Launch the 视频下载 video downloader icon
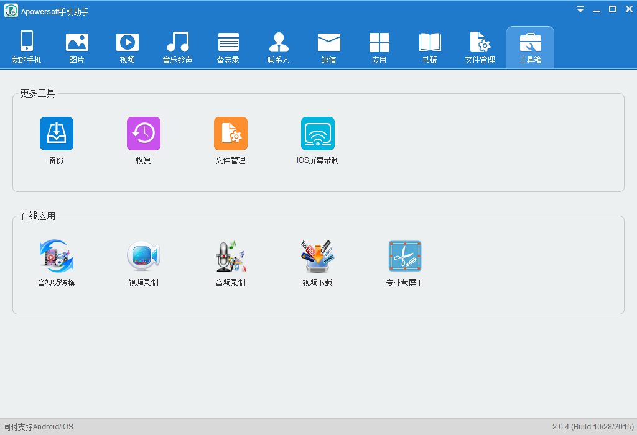 point(318,256)
